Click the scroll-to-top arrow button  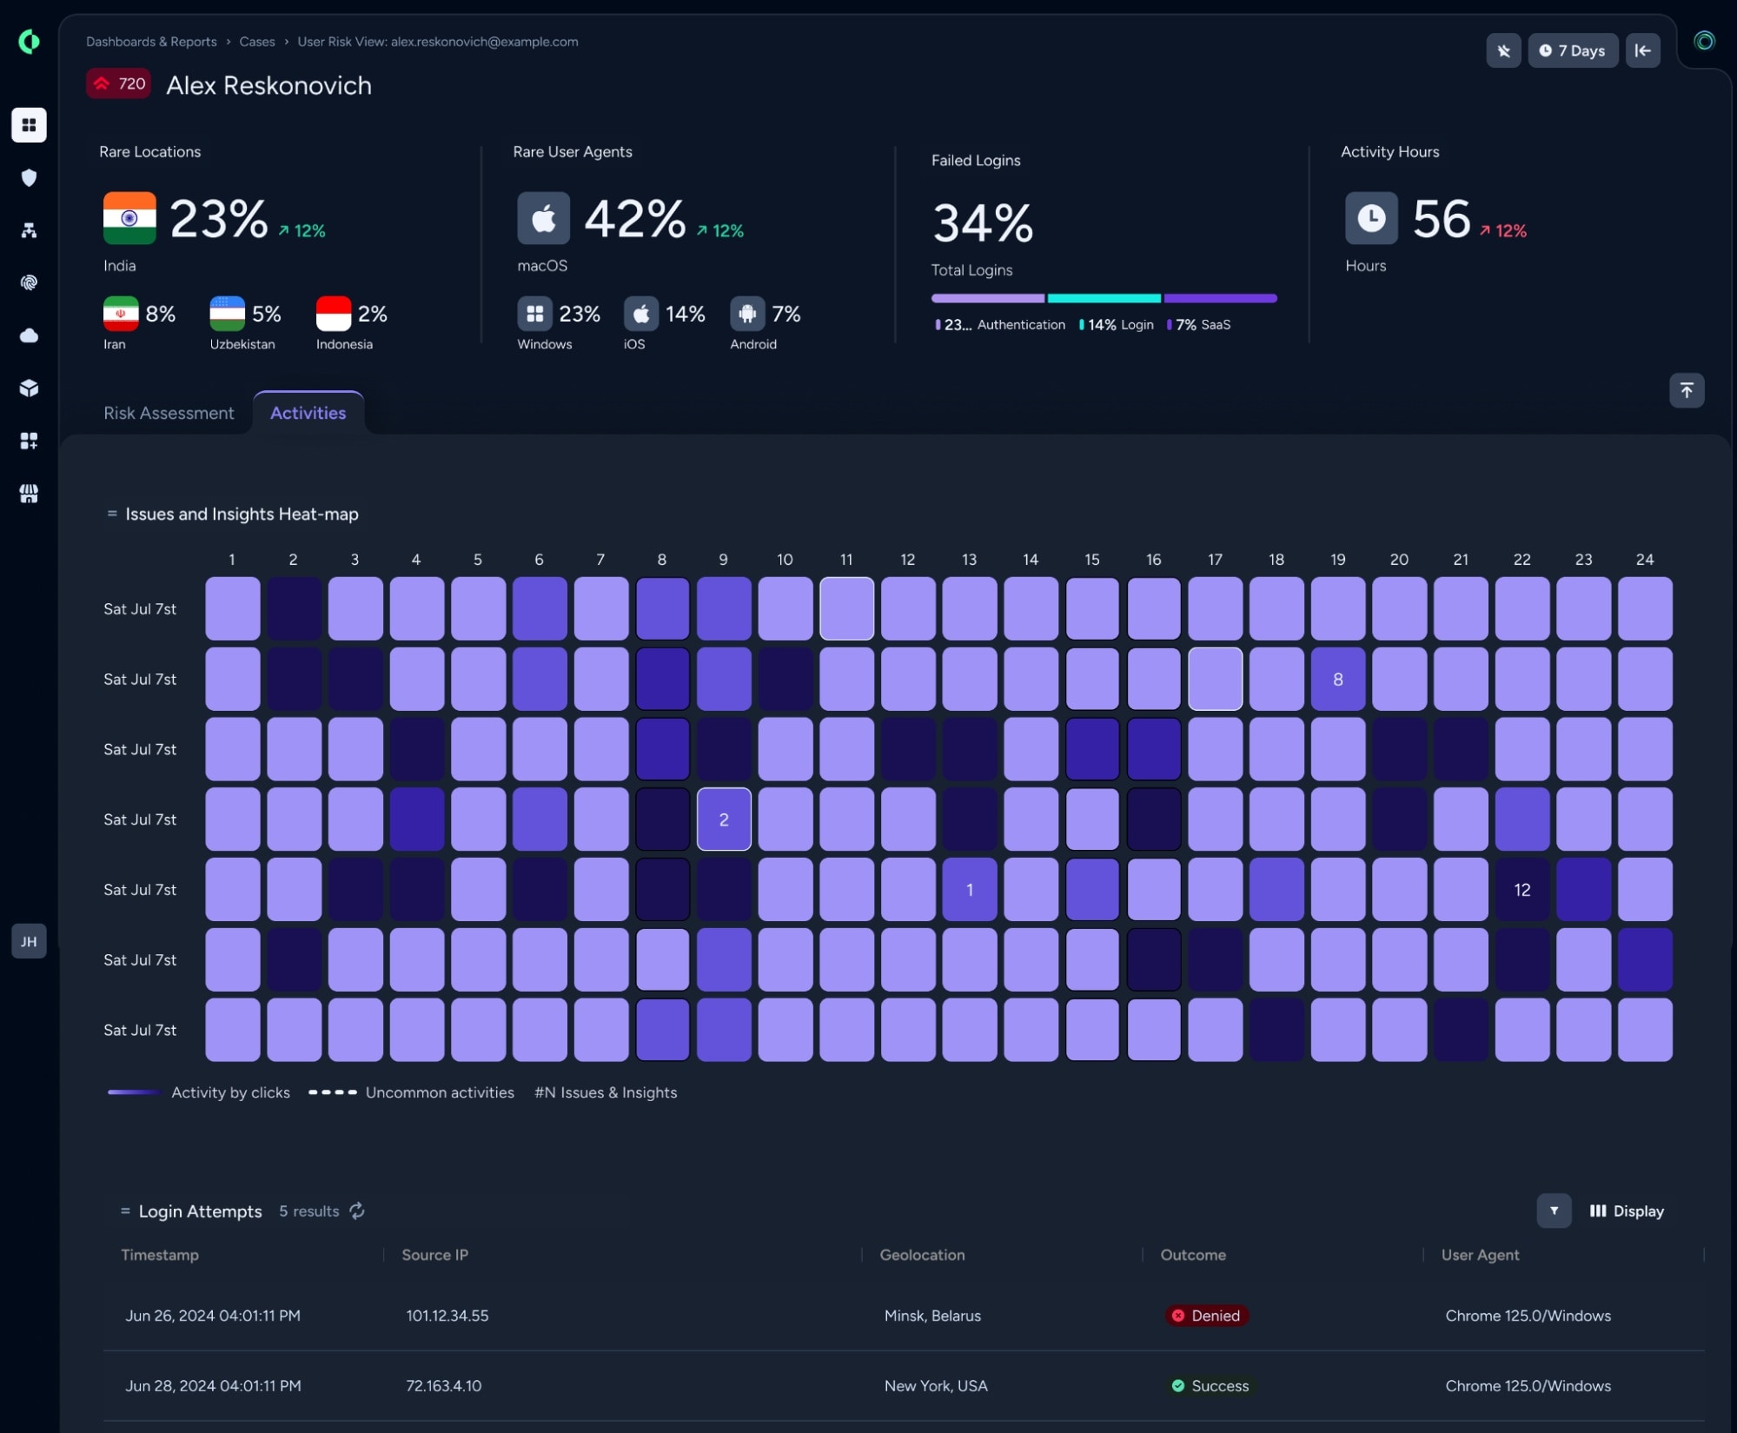click(1687, 390)
